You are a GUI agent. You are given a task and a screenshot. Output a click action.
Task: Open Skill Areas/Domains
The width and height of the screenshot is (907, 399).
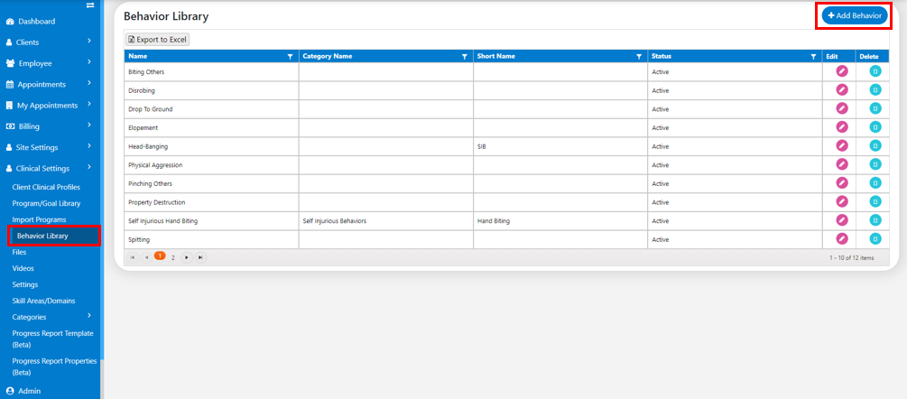[x=43, y=301]
